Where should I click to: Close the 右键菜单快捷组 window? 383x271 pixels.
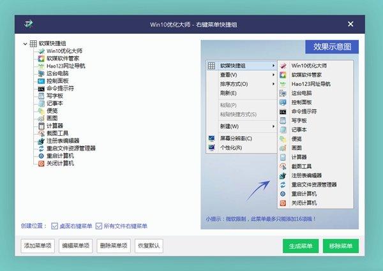click(x=350, y=24)
